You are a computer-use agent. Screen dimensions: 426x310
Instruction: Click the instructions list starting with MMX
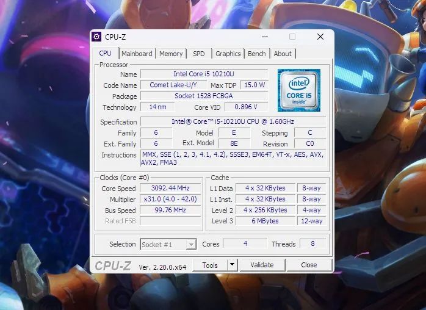tap(233, 158)
